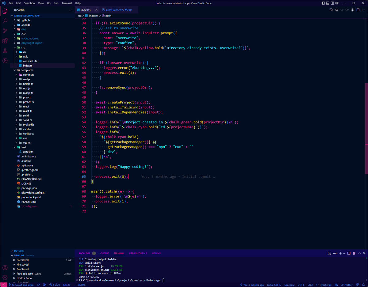368x287 pixels.
Task: Select the Prettier status bar item
Action: (347, 285)
